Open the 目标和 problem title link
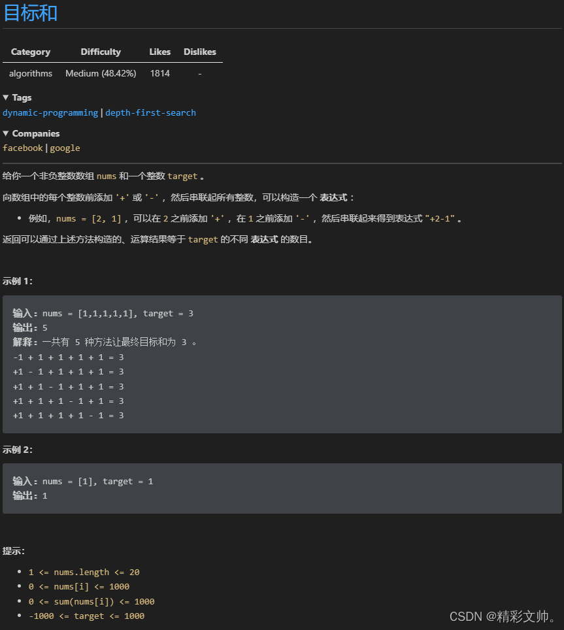The width and height of the screenshot is (564, 630). 30,13
